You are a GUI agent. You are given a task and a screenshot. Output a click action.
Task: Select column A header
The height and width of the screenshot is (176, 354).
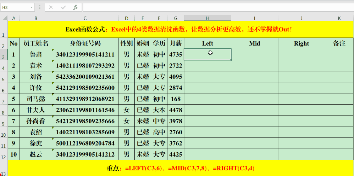[13, 18]
